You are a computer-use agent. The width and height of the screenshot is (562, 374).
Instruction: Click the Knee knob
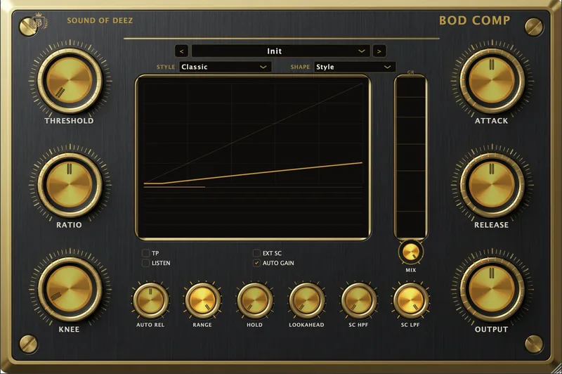pos(70,289)
